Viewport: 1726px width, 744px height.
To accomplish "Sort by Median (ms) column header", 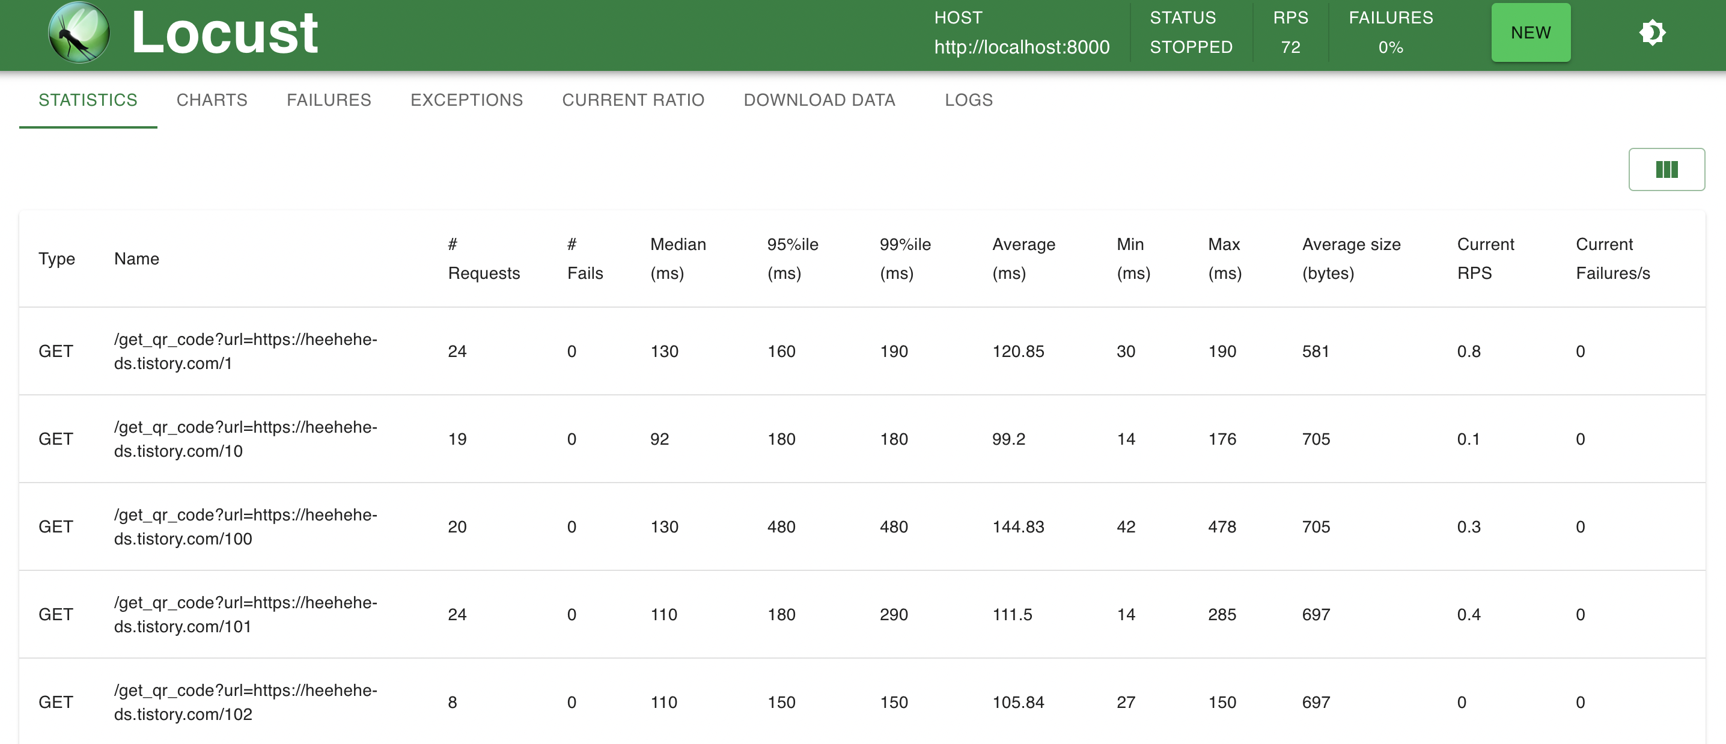I will 677,259.
